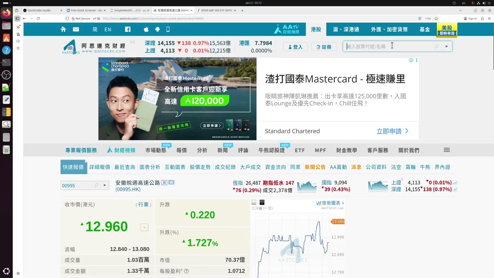
Task: Select white chart theme swatch
Action: click(254, 202)
